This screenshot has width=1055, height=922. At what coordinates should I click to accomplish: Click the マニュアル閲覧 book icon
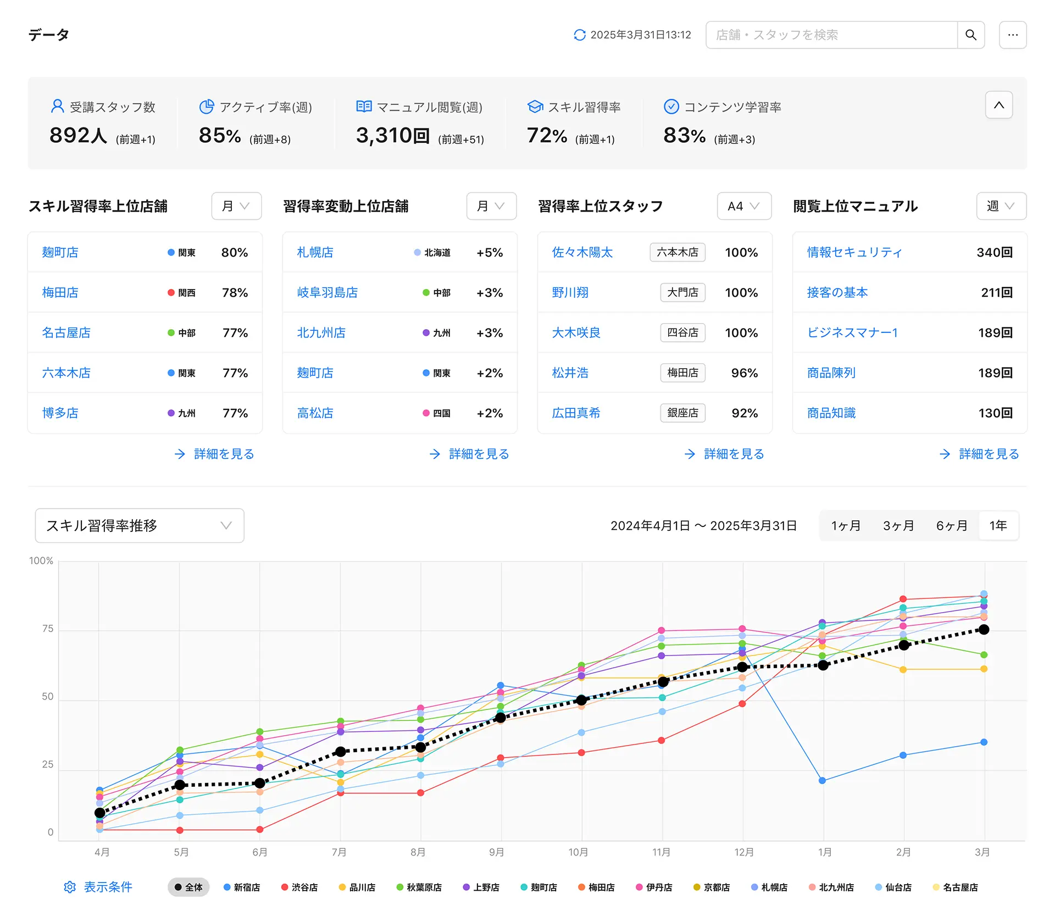[364, 106]
